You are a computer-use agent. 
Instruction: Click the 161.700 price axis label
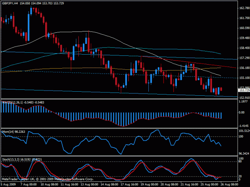point(244,18)
